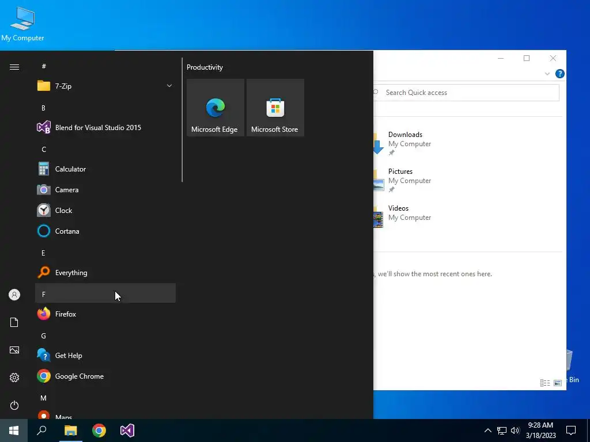The height and width of the screenshot is (442, 590).
Task: Open Videos folder in File Explorer
Action: click(403, 216)
